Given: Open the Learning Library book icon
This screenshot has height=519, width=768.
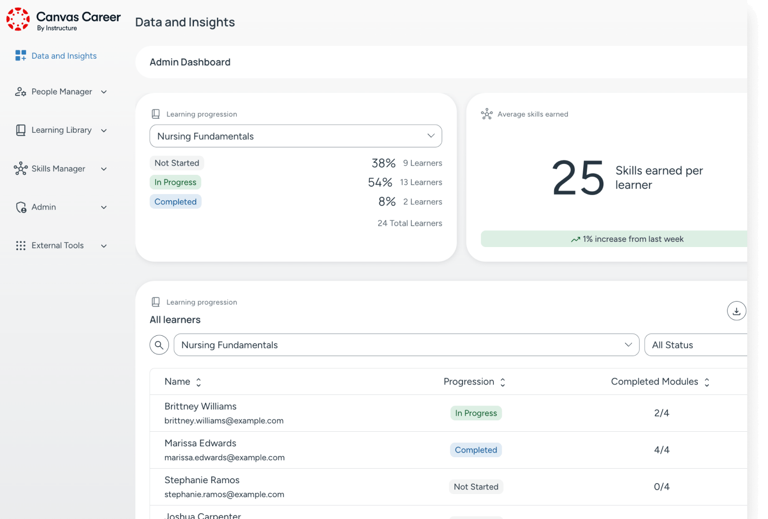Looking at the screenshot, I should coord(20,130).
